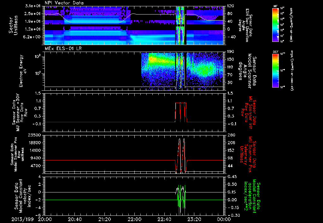Click the 'cnts/(cm**2-sr-sec)' units label
The image size is (323, 223).
(x=291, y=25)
